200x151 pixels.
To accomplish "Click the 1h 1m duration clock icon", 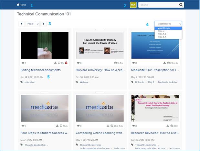I will tap(115, 63).
